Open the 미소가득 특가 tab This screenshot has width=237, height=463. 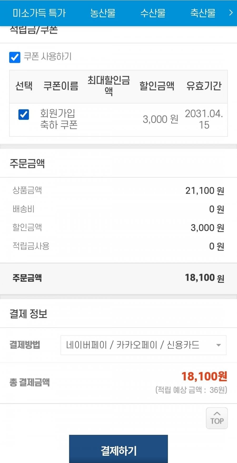coord(39,13)
